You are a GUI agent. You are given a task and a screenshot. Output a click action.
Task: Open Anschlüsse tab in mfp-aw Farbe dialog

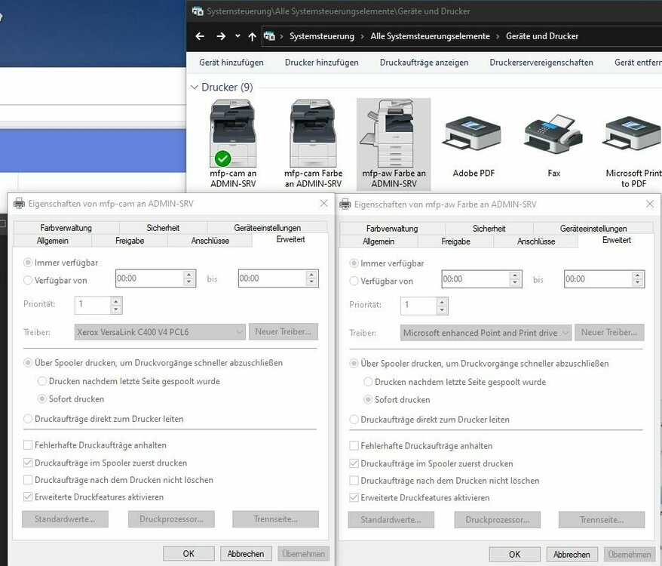tap(536, 241)
